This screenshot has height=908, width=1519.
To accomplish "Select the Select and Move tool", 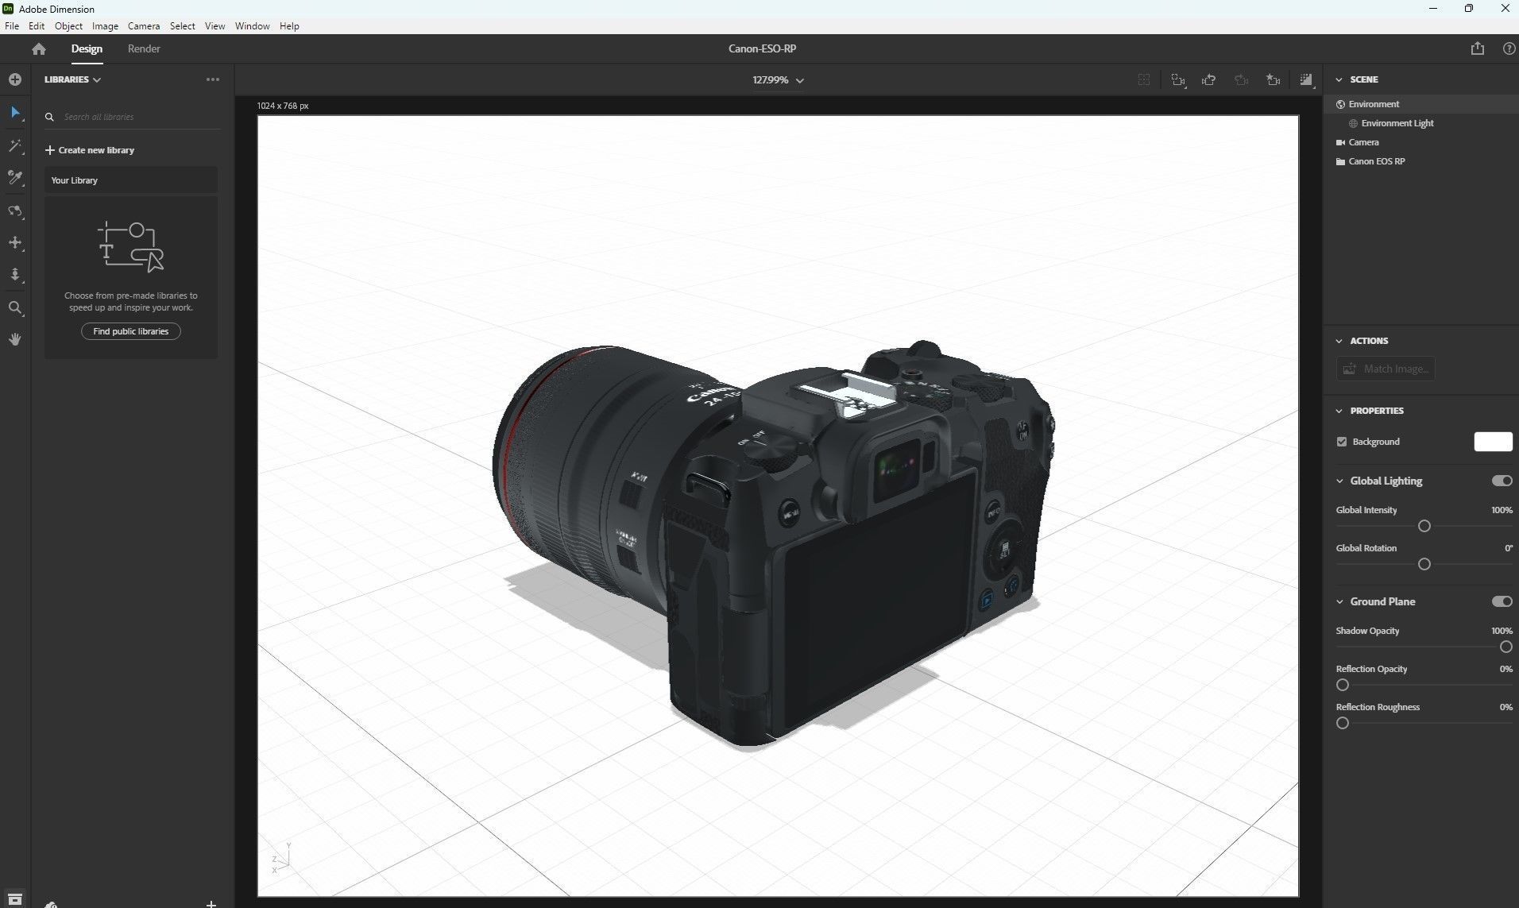I will tap(15, 113).
